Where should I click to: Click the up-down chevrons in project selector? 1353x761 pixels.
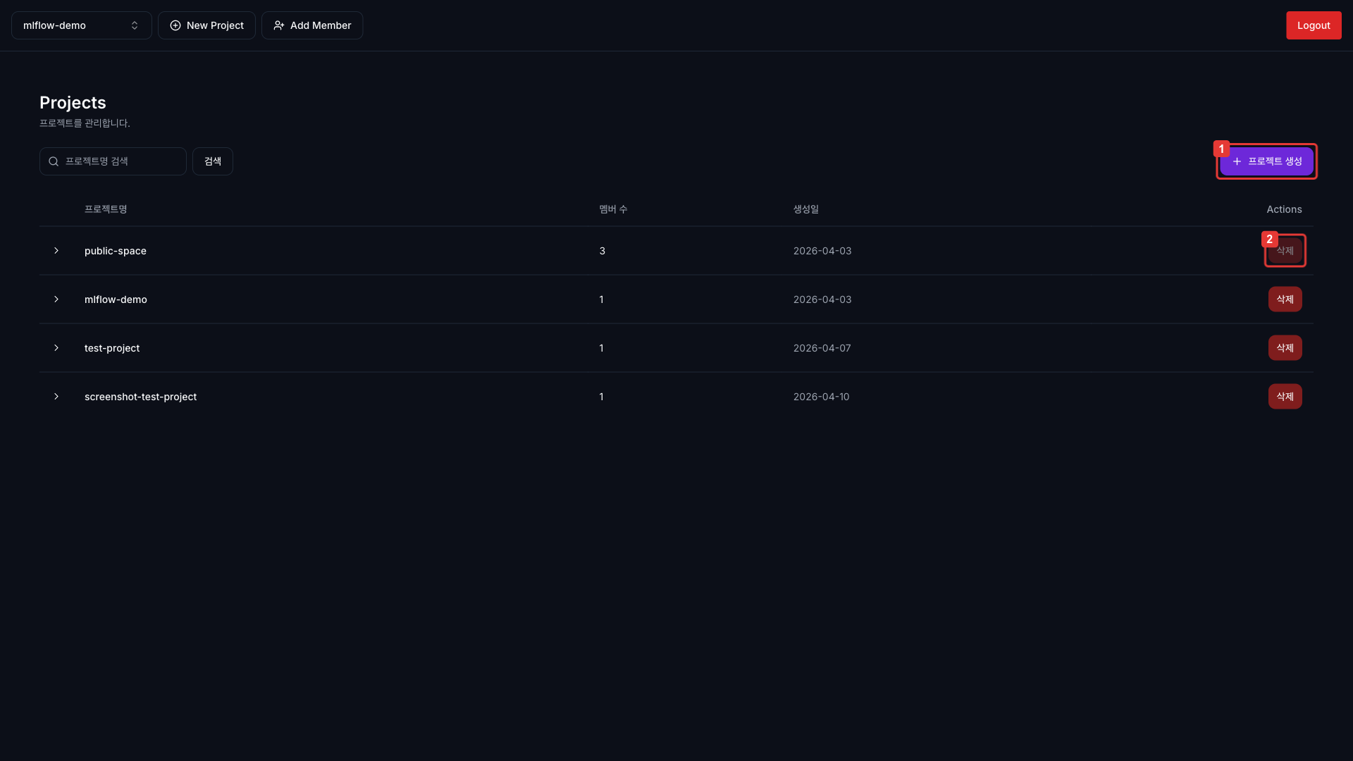135,25
